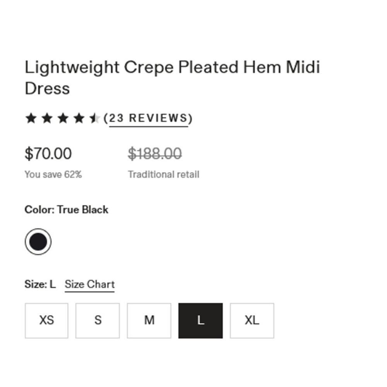Switch to size XL
The image size is (387, 387).
coord(252,320)
